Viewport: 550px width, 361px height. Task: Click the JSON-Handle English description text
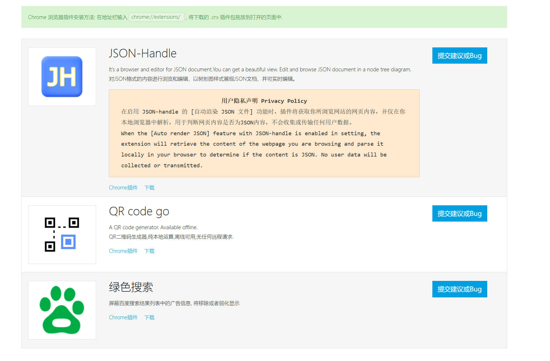[x=260, y=69]
